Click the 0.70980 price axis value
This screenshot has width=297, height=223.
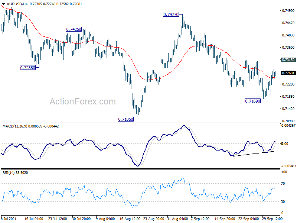click(288, 121)
